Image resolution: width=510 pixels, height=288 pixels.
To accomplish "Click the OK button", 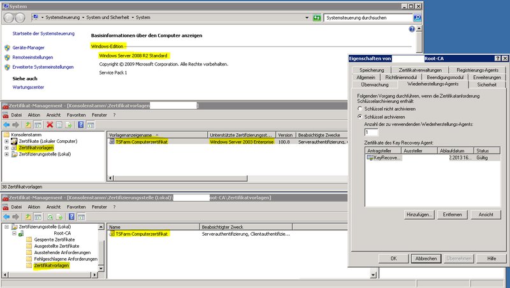I will tap(393, 259).
